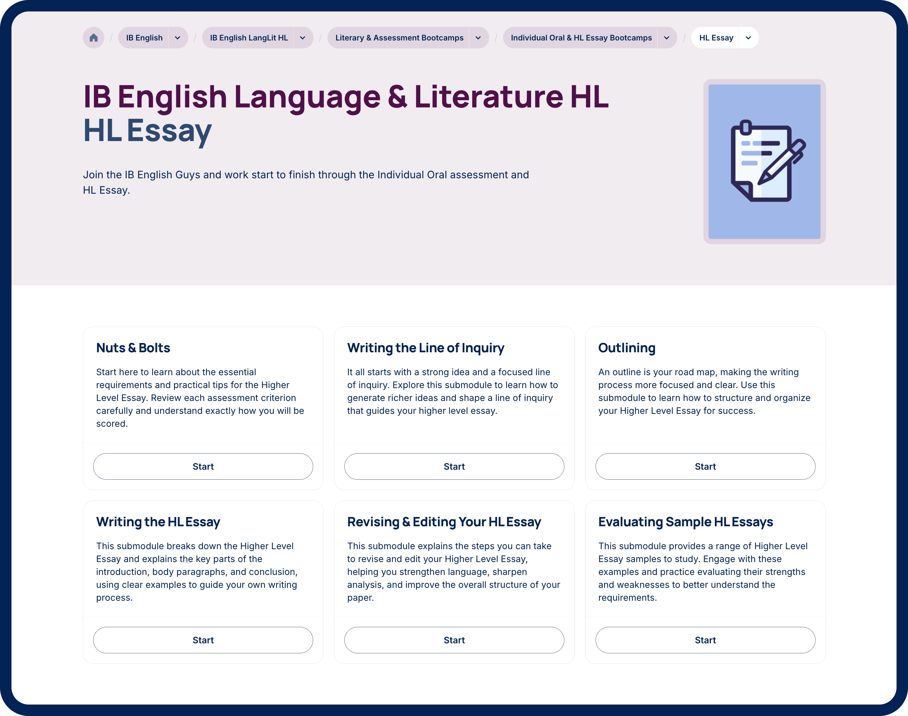The height and width of the screenshot is (716, 908).
Task: Click the Writing the Line of Inquiry title
Action: pyautogui.click(x=425, y=348)
